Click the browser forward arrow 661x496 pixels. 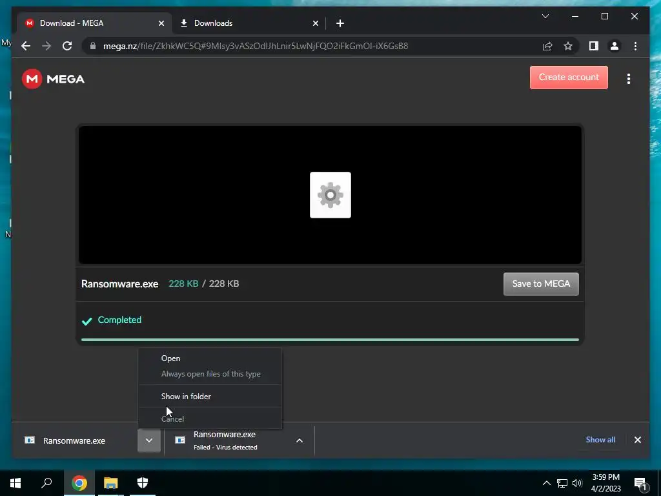[x=46, y=46]
